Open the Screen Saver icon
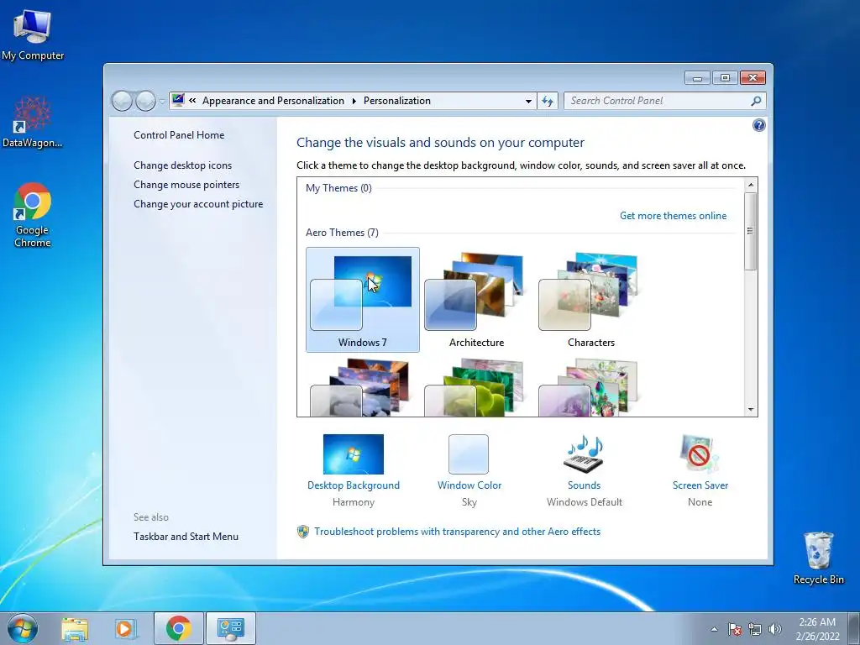Image resolution: width=860 pixels, height=645 pixels. (700, 454)
